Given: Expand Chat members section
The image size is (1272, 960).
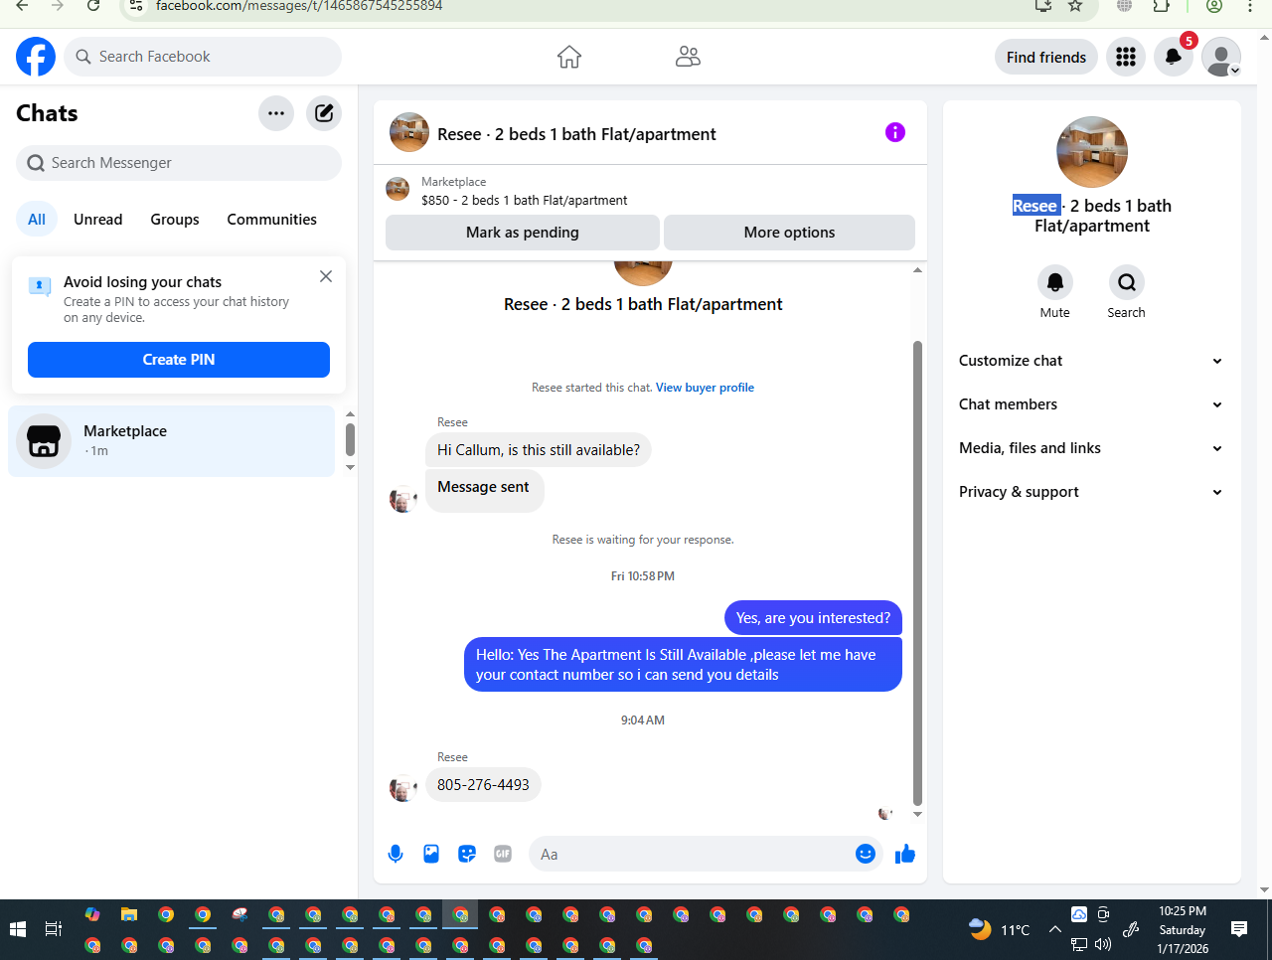Looking at the screenshot, I should coord(1091,404).
